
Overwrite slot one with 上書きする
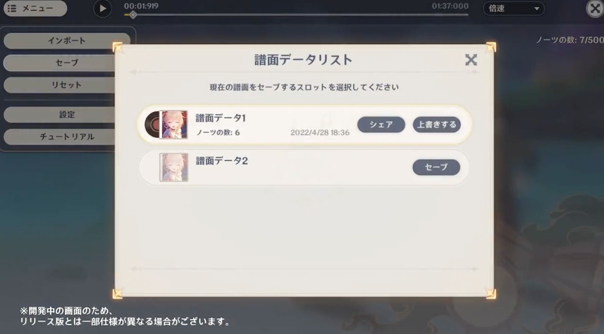[x=437, y=125]
